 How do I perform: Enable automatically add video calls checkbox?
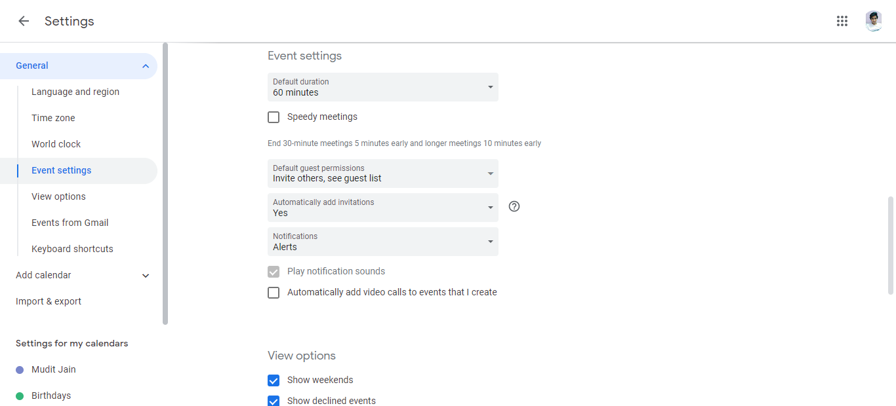click(274, 293)
